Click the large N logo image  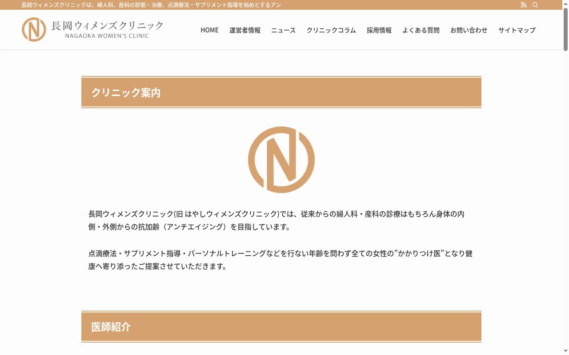[281, 160]
